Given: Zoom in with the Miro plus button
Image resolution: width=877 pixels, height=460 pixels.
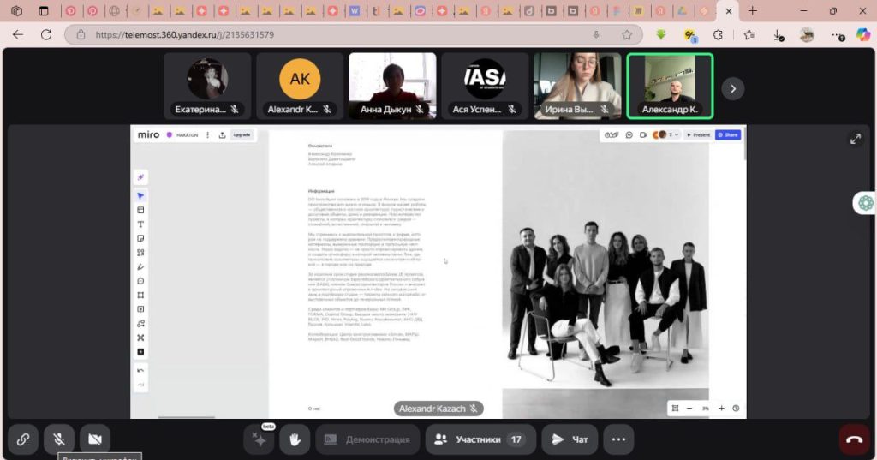Looking at the screenshot, I should pyautogui.click(x=722, y=409).
